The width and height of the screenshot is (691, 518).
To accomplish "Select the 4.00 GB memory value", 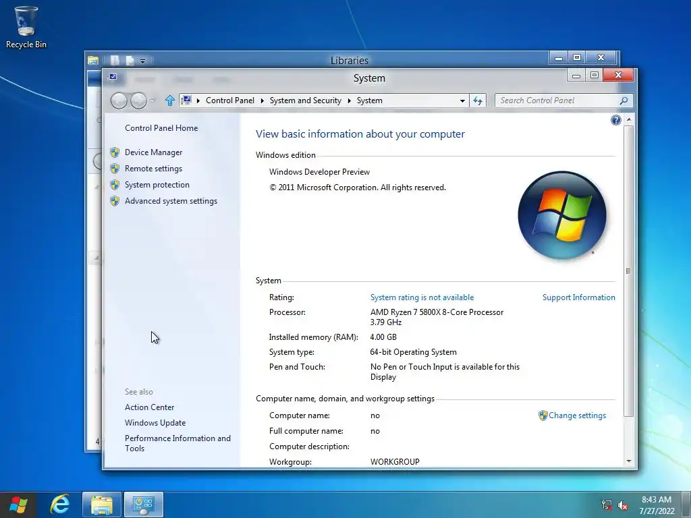I will (383, 337).
